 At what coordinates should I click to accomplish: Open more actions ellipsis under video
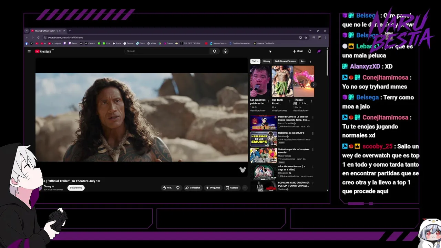(x=245, y=188)
